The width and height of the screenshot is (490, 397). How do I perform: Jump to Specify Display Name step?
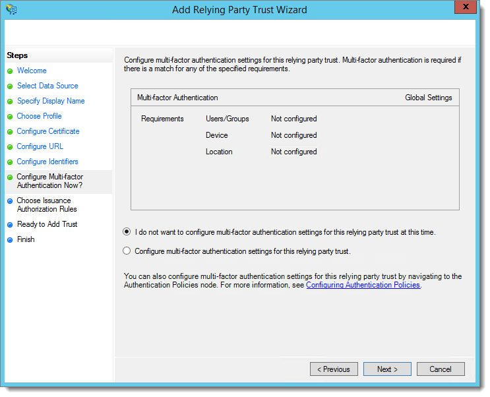(51, 101)
